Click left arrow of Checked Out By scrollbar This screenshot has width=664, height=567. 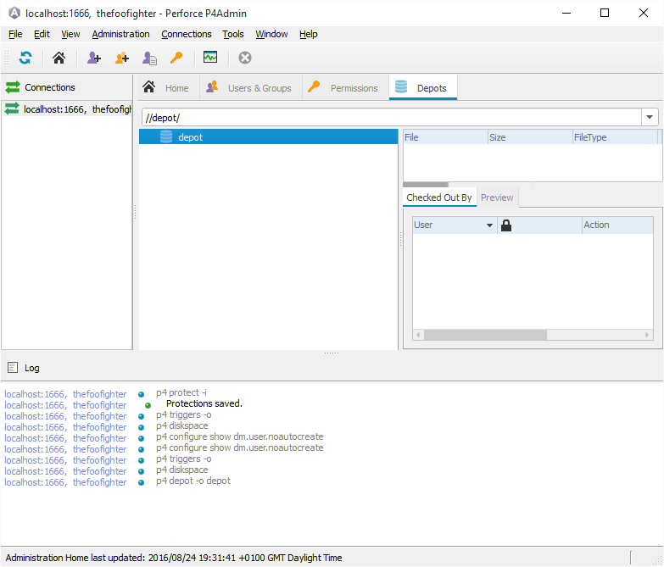point(418,335)
